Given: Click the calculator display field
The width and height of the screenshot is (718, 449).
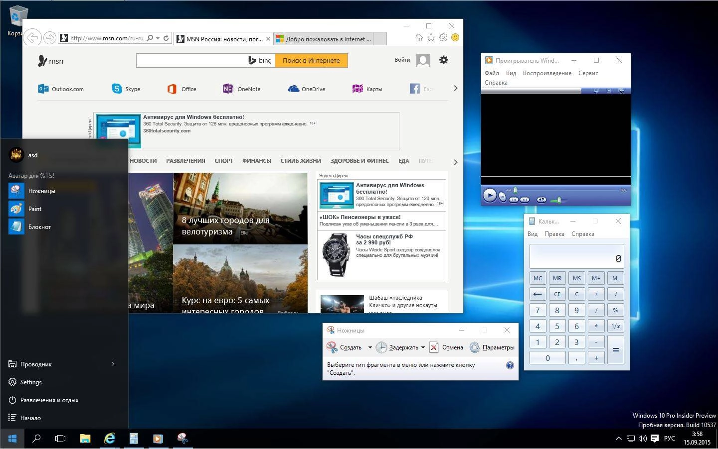Looking at the screenshot, I should pos(576,256).
